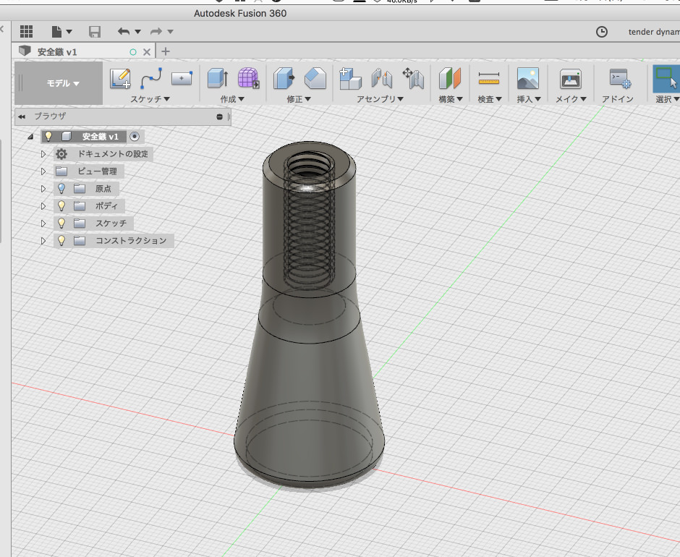Open tender dynam user account menu
Viewport: 680px width, 557px height.
pos(653,32)
